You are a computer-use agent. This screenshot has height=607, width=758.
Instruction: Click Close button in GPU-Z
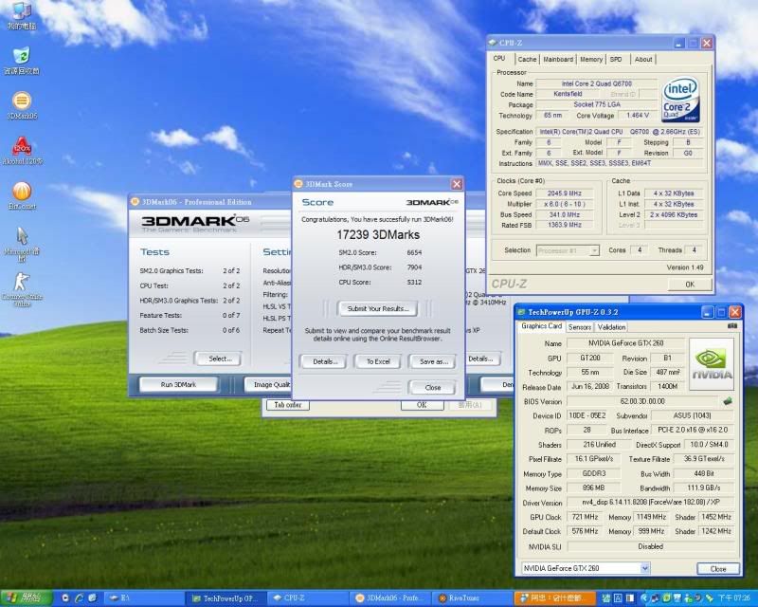click(718, 569)
